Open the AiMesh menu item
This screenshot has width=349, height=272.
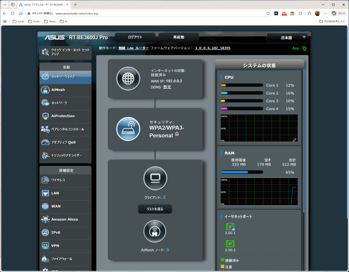coord(65,90)
